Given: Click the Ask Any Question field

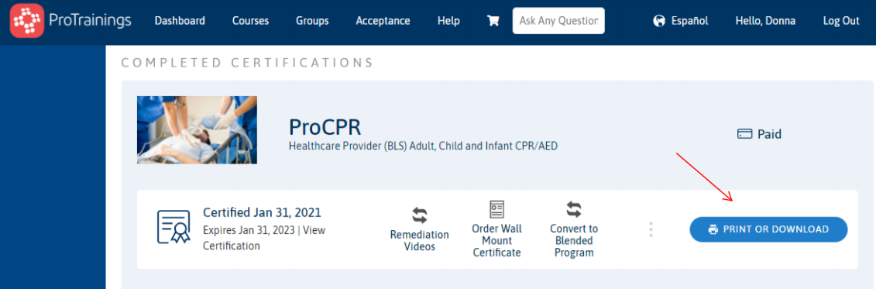Looking at the screenshot, I should (x=558, y=21).
